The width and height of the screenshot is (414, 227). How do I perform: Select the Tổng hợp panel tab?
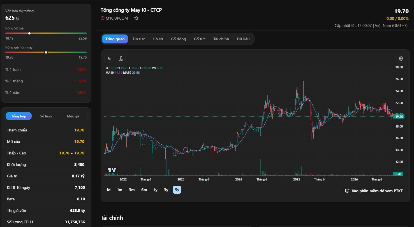18,116
